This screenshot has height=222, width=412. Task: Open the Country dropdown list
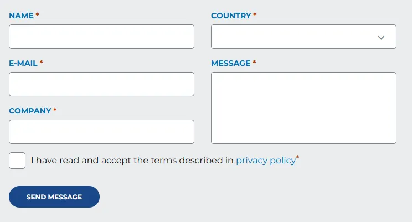tap(303, 37)
